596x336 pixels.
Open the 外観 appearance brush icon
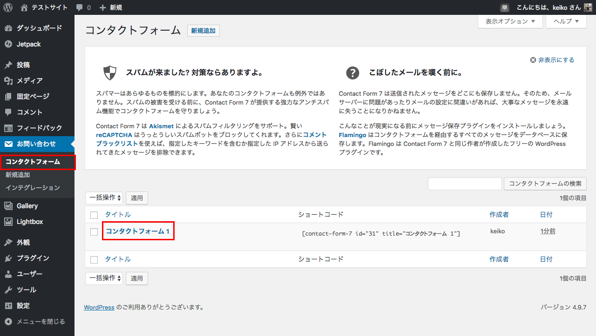click(8, 243)
